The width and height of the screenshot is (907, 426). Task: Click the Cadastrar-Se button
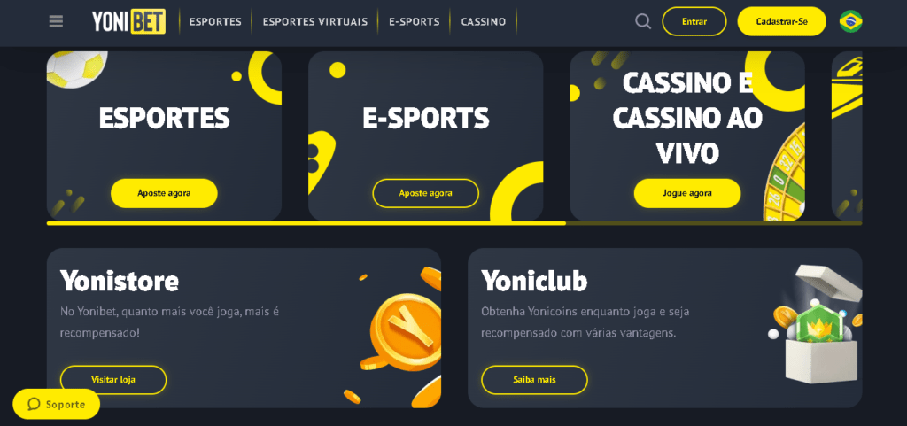781,21
